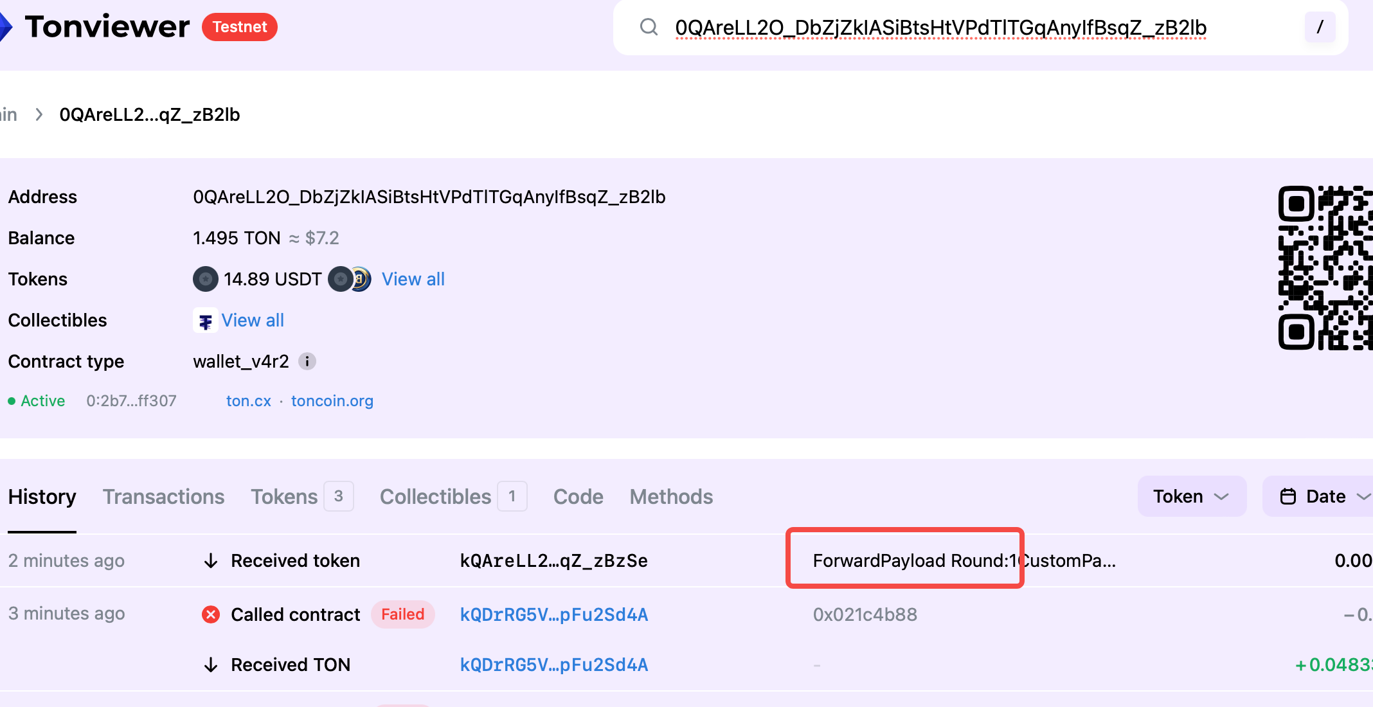Viewport: 1373px width, 707px height.
Task: Click View all tokens link
Action: [412, 279]
